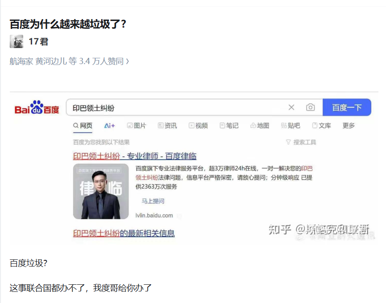Open 搜索工具 filter
The image size is (386, 303).
[301, 142]
